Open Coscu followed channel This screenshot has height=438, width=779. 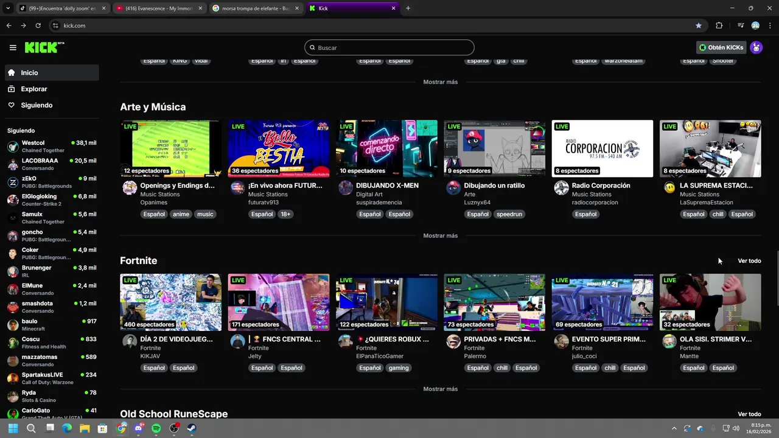52,342
